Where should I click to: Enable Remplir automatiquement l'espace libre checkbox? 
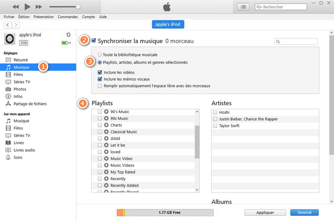coord(100,86)
